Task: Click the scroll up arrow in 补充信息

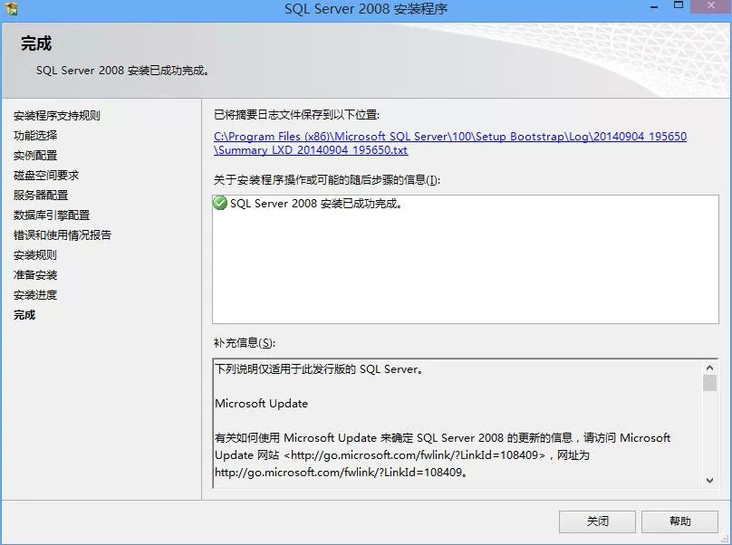Action: pos(709,367)
